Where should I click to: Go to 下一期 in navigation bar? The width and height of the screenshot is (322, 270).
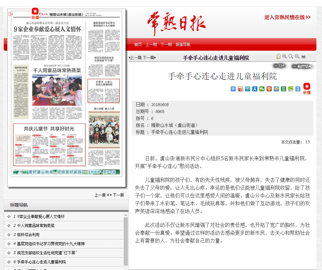point(166,44)
